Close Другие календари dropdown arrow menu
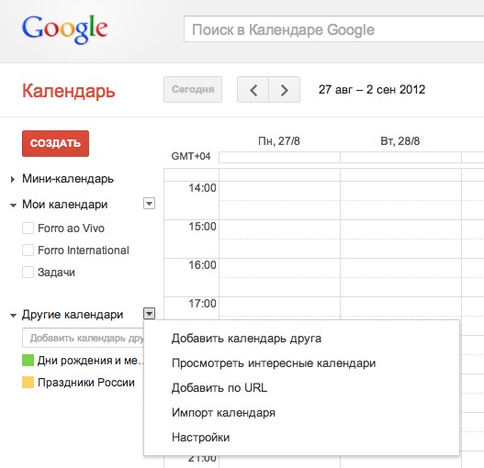Viewport: 484px width, 468px height. pos(149,314)
